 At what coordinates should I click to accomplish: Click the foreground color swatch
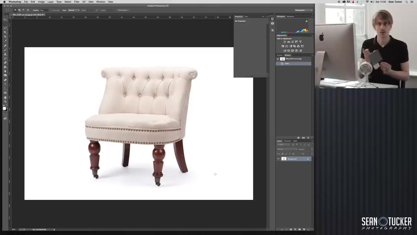(x=4, y=108)
